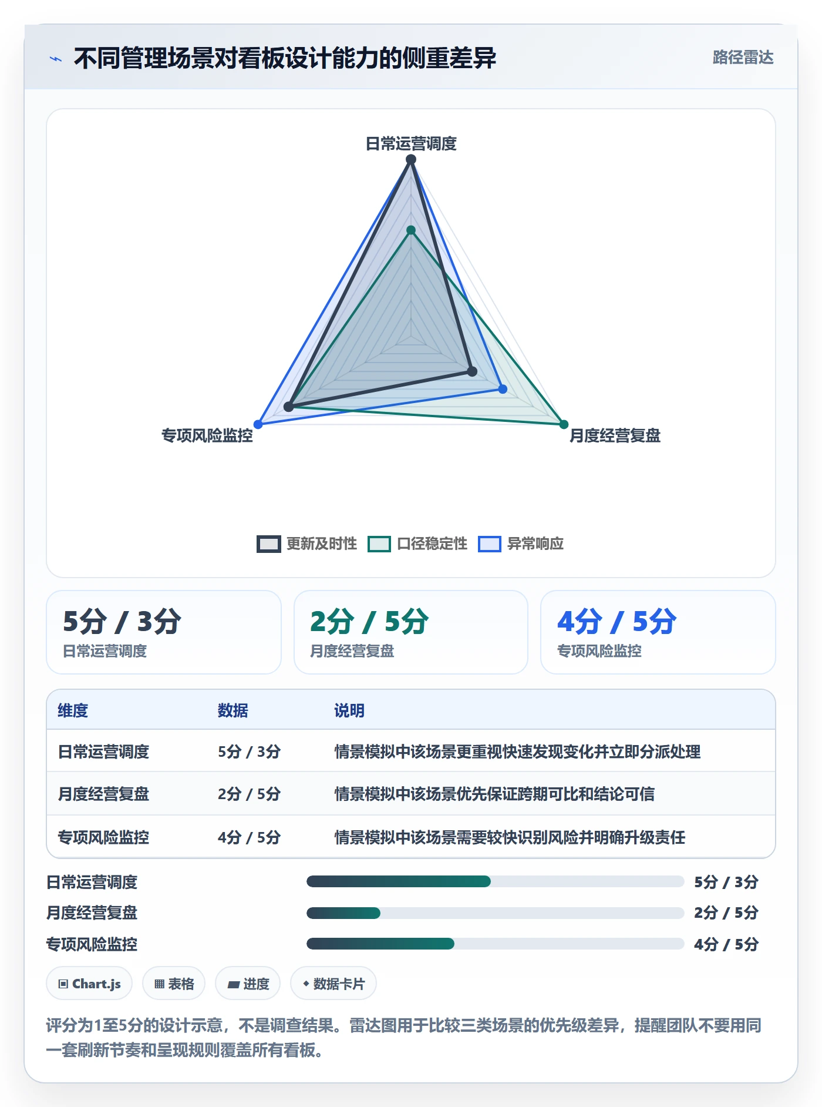The image size is (822, 1107).
Task: Click the 专项风险监控 progress bar
Action: click(495, 944)
